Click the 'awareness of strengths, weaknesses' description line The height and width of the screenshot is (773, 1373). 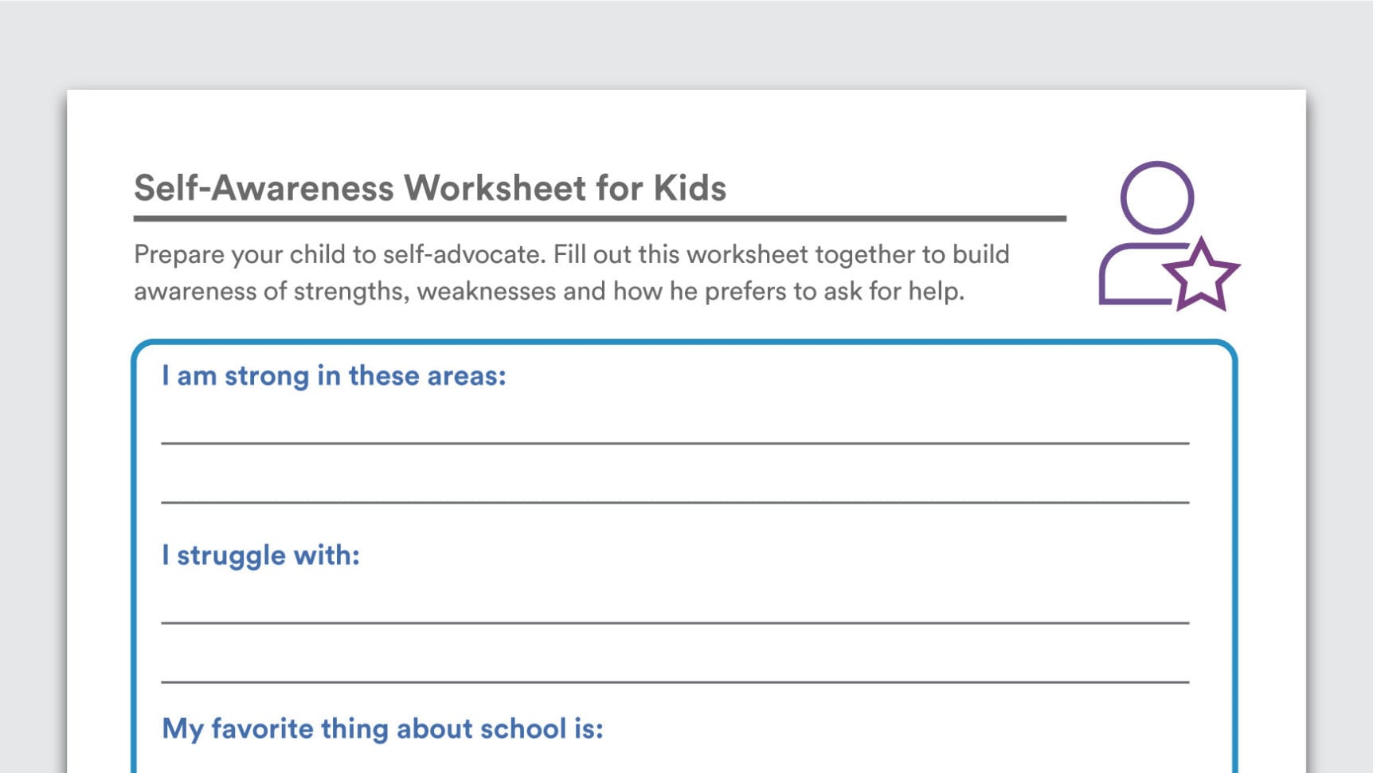344,291
